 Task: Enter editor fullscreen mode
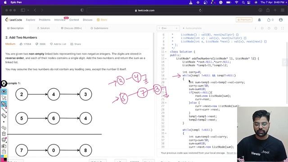pyautogui.click(x=283, y=28)
